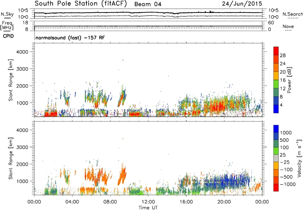Image resolution: width=303 pixels, height=210 pixels.
Task: Click the '4000' tick in the power panel
Action: pos(22,52)
